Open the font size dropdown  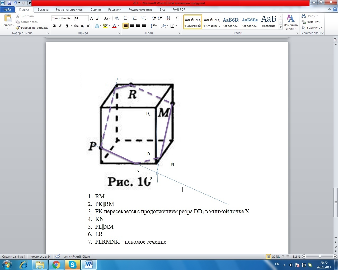(87, 18)
